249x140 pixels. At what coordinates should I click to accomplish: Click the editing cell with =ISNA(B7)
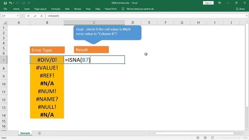[x=94, y=60]
